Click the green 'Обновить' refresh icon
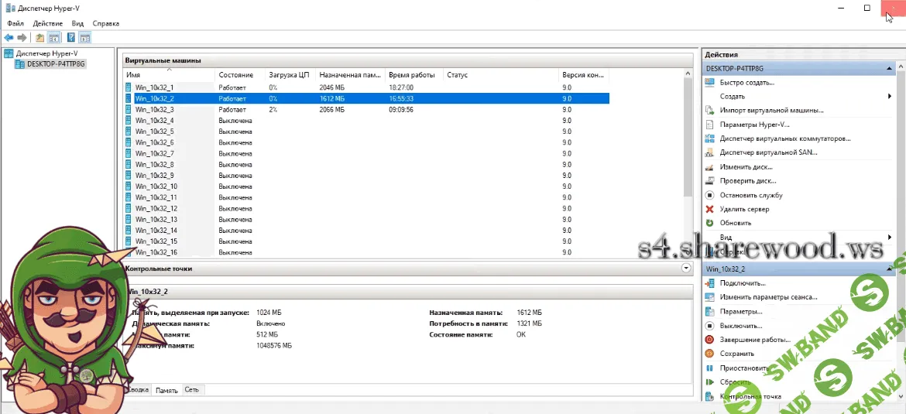The height and width of the screenshot is (414, 906). click(x=709, y=223)
